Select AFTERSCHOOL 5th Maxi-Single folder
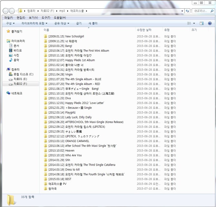The image size is (216, 207). coord(86,122)
